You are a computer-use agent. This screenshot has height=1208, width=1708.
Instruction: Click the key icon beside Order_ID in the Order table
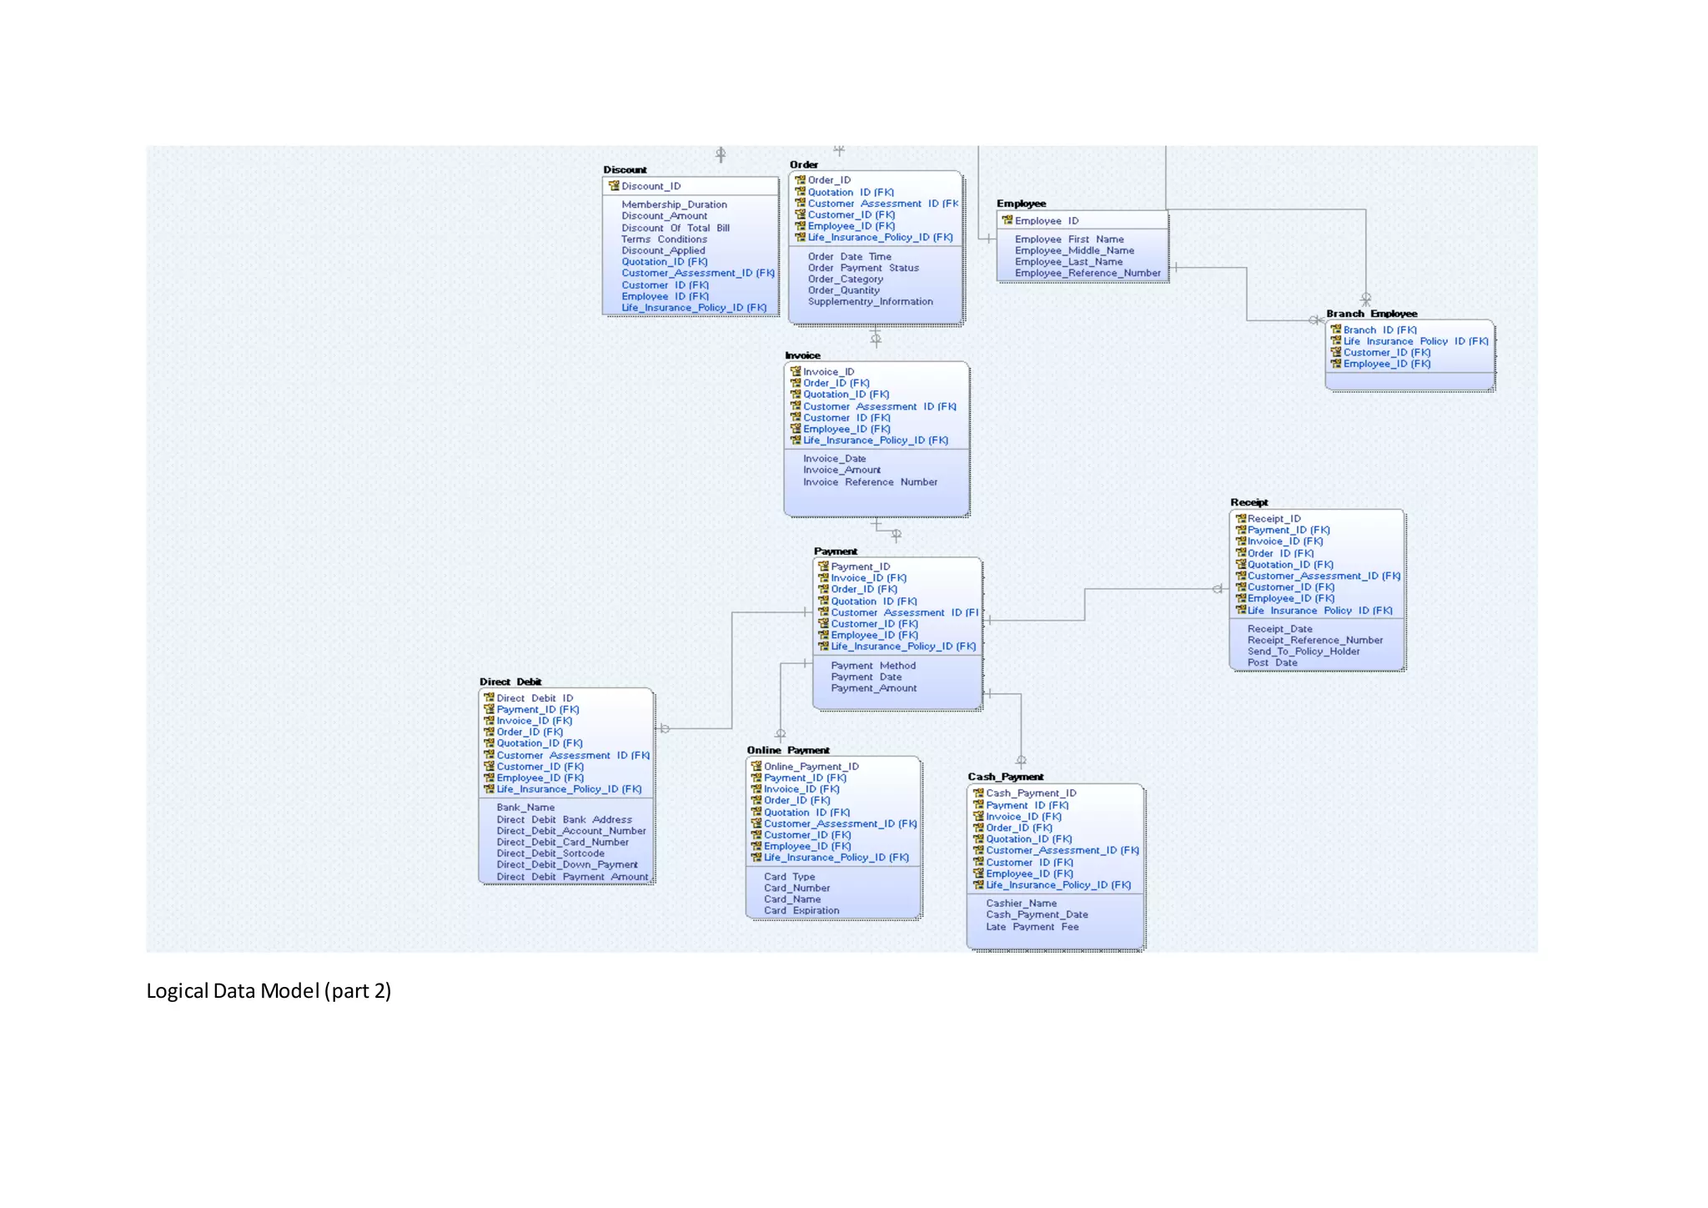tap(800, 179)
